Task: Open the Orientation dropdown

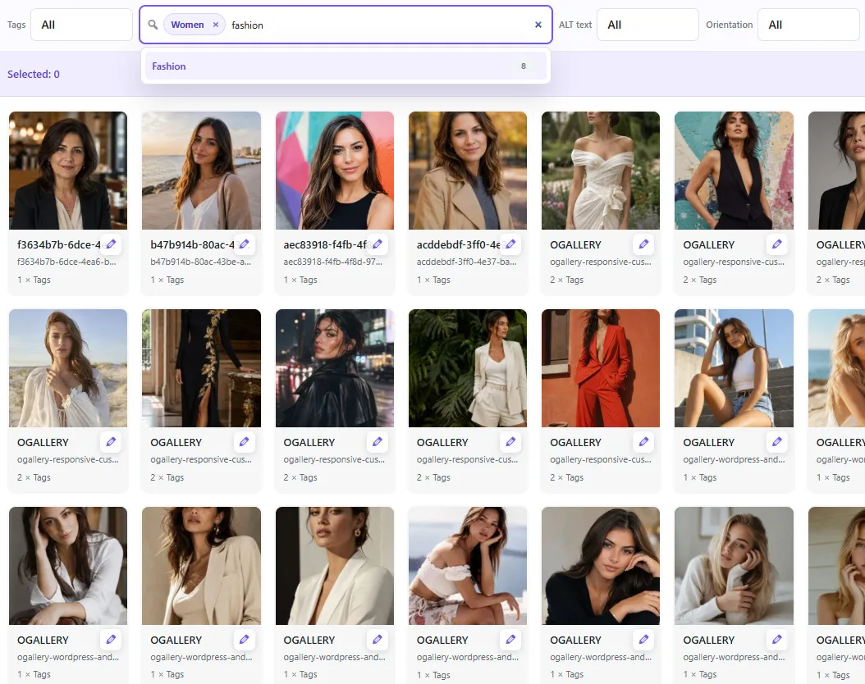Action: click(808, 25)
